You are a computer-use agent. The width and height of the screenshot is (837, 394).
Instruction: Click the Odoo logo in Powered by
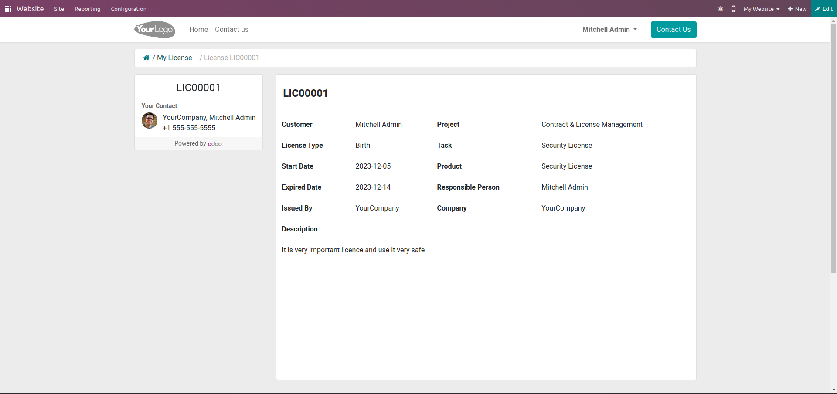(215, 144)
